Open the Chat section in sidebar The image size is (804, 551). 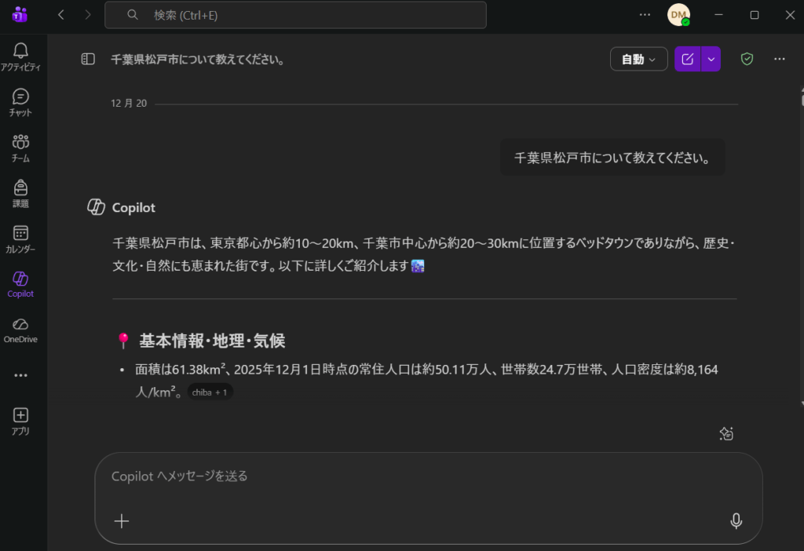(21, 102)
